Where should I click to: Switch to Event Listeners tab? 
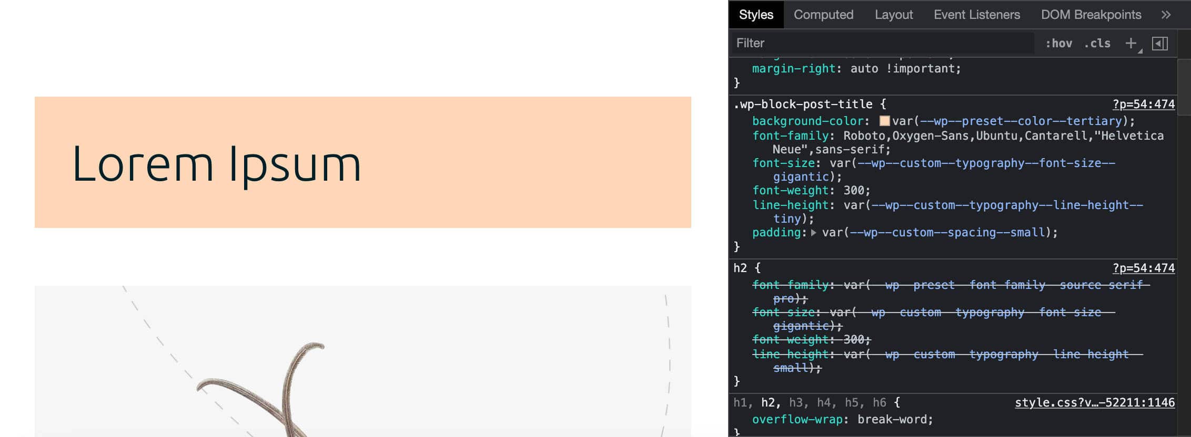tap(976, 15)
